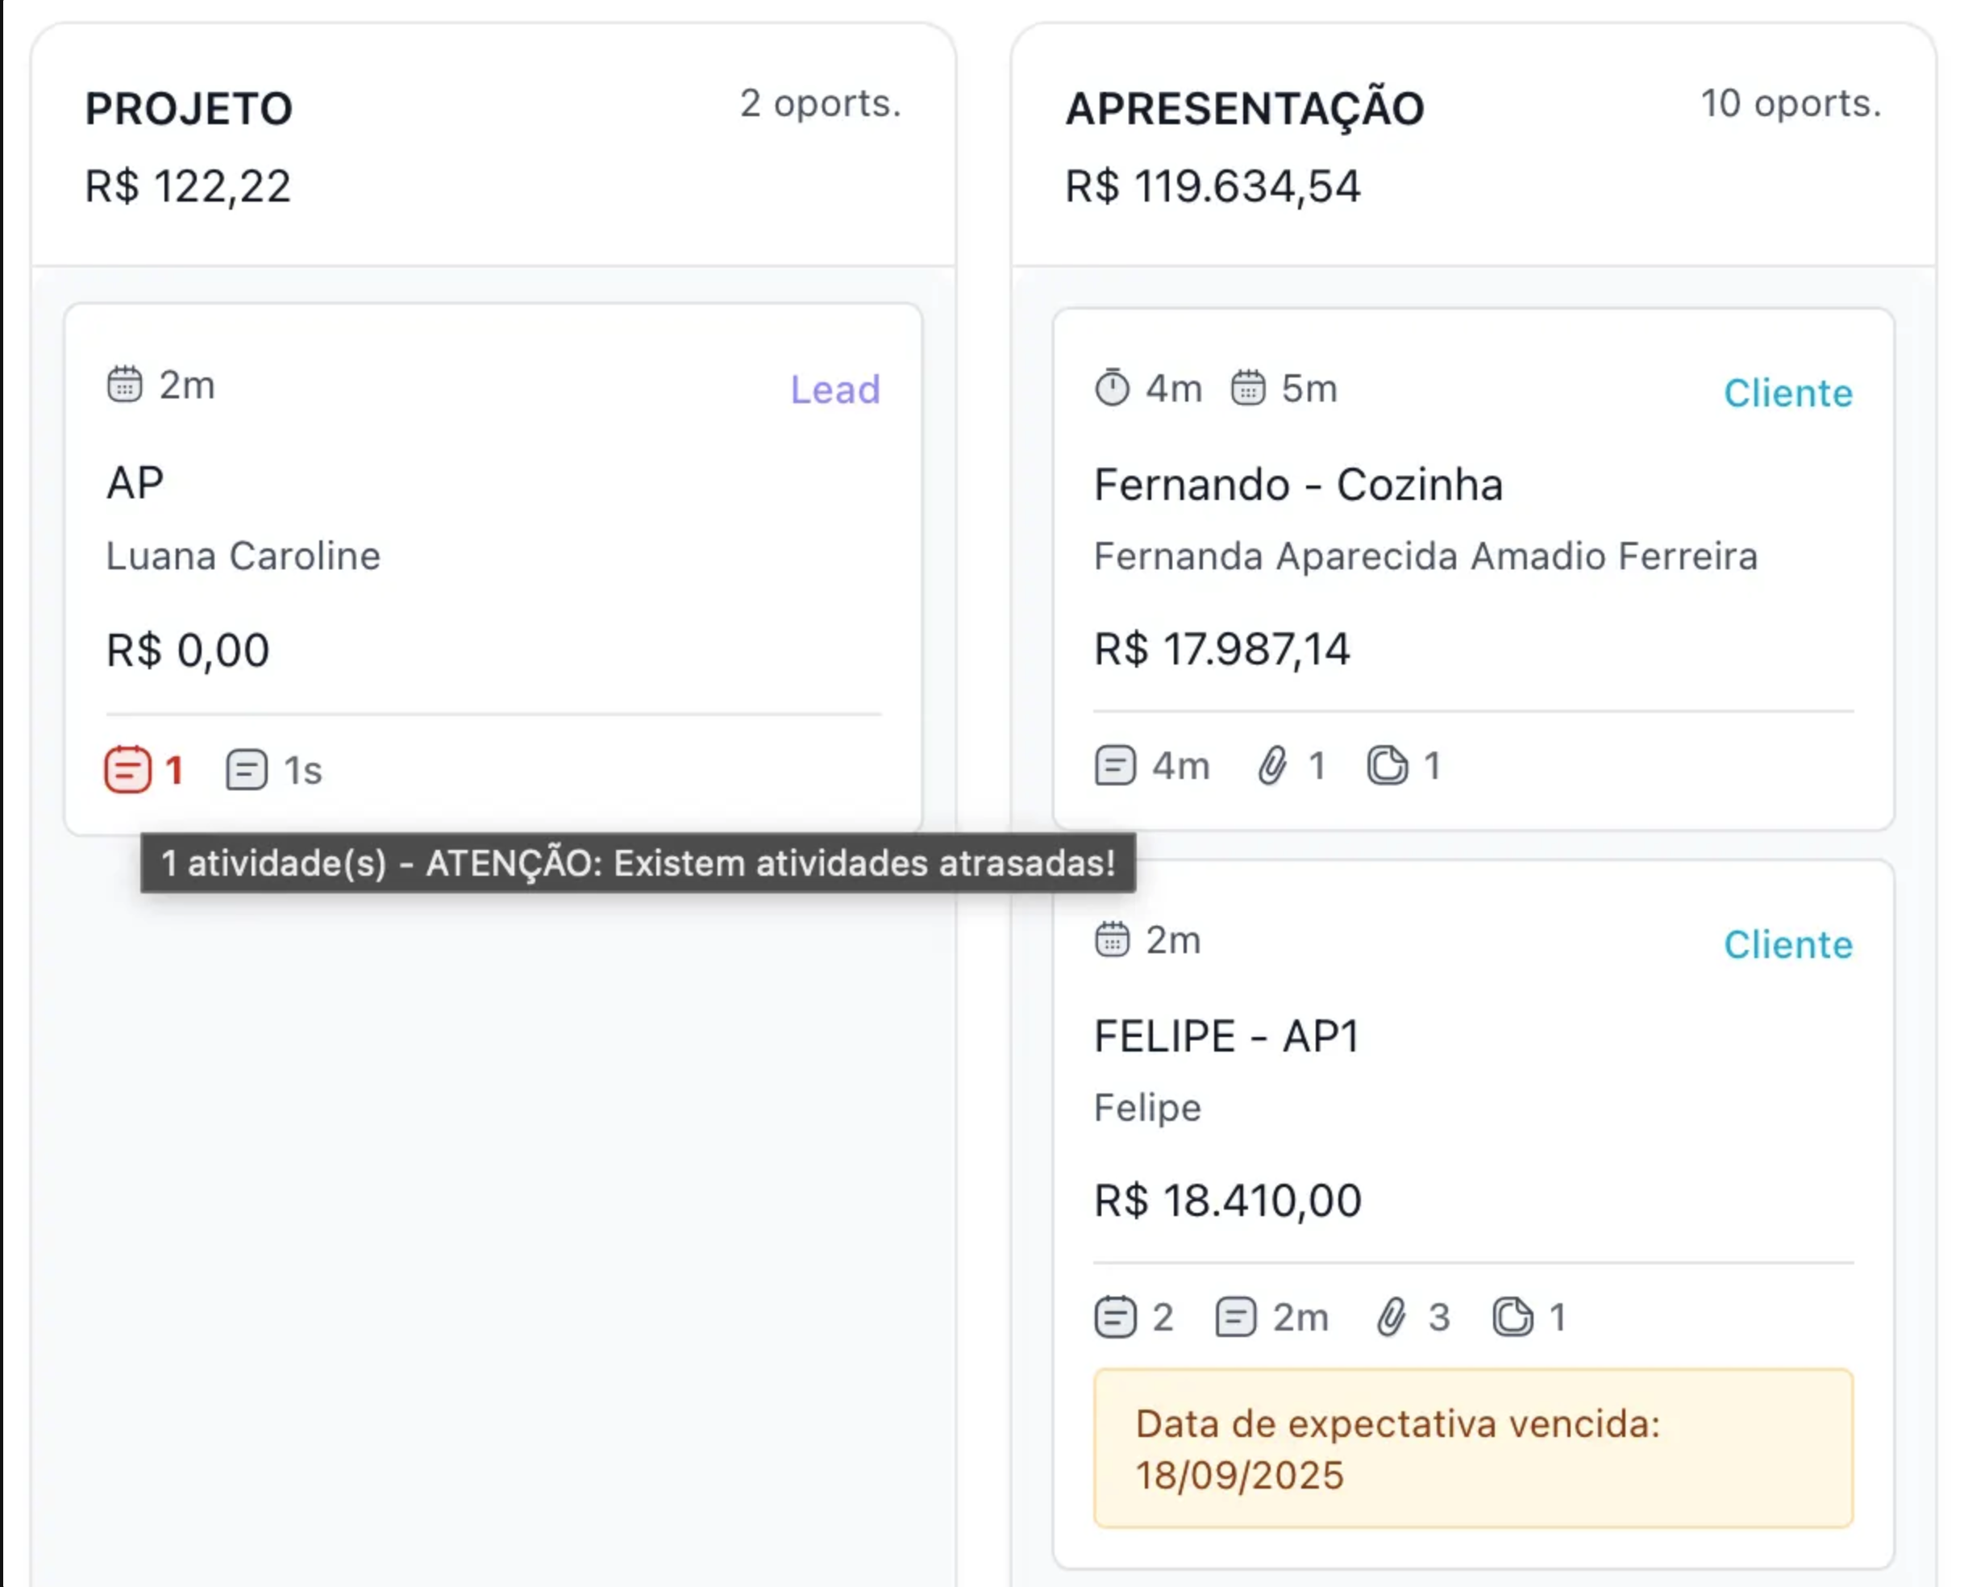Click the activities icon on FELIPE - AP1 card

click(x=1115, y=1318)
